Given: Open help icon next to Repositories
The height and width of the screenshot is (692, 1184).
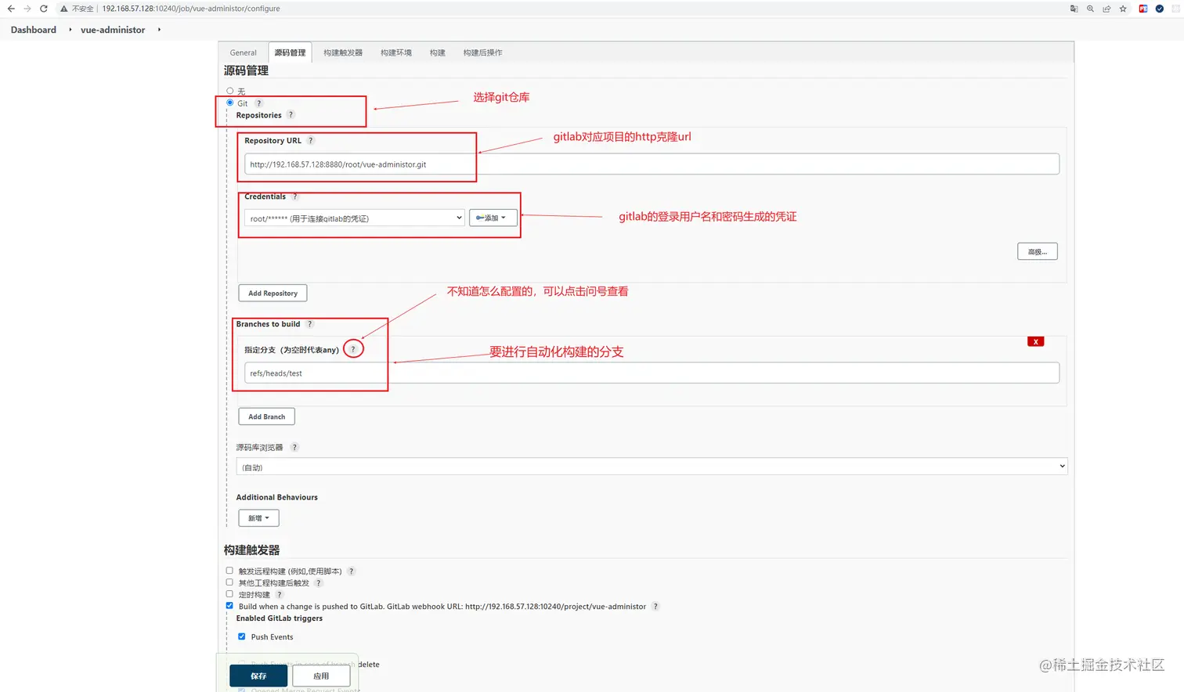Looking at the screenshot, I should pyautogui.click(x=291, y=115).
